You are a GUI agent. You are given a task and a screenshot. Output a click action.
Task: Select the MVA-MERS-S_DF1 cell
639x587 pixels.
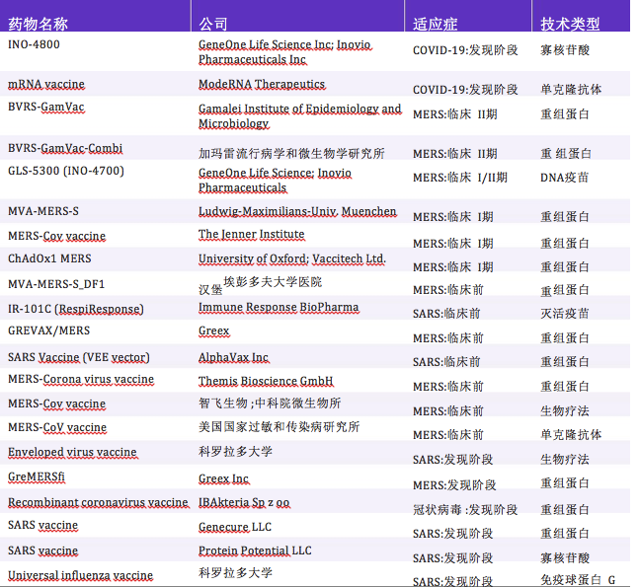point(56,284)
